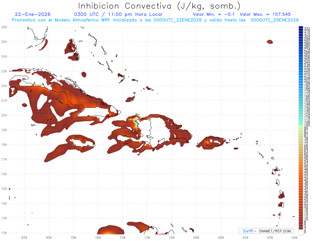Click the '12N' latitude label

4,233
